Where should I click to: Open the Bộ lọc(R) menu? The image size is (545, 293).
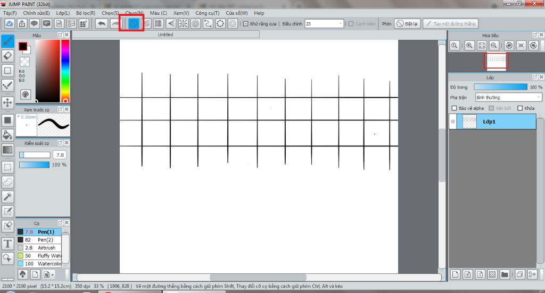coord(86,13)
